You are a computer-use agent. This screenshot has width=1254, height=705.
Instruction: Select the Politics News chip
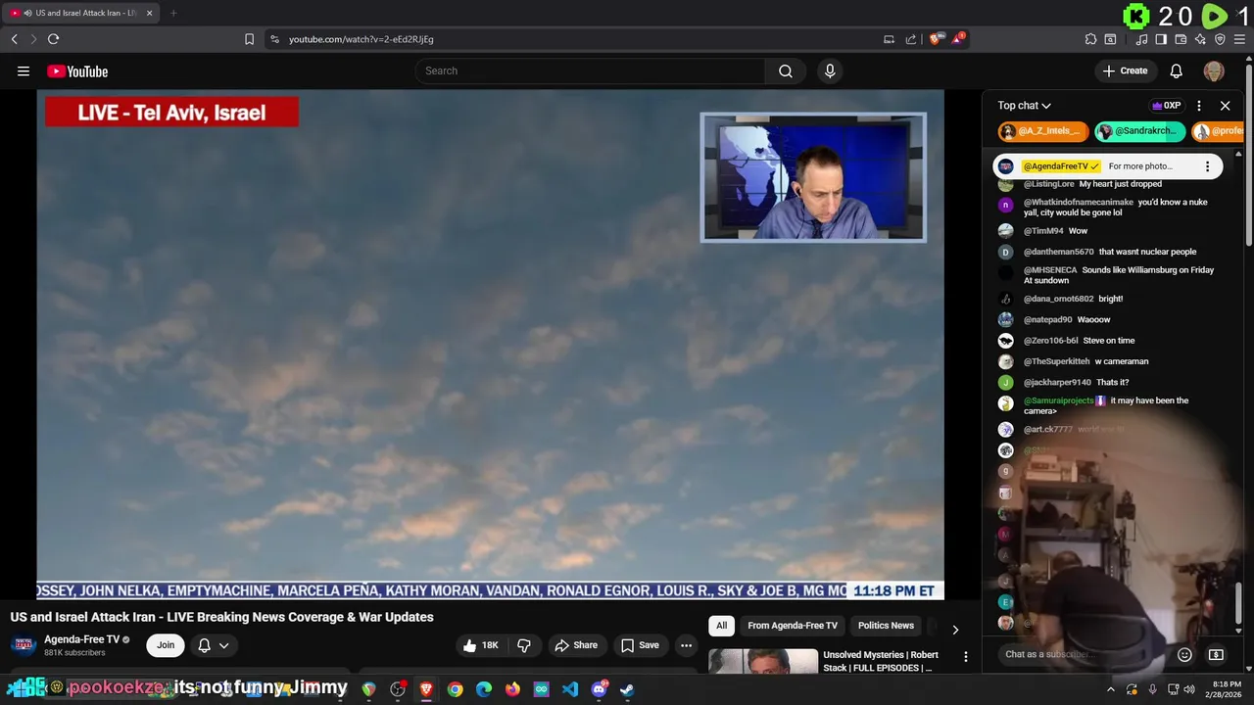[x=886, y=626]
